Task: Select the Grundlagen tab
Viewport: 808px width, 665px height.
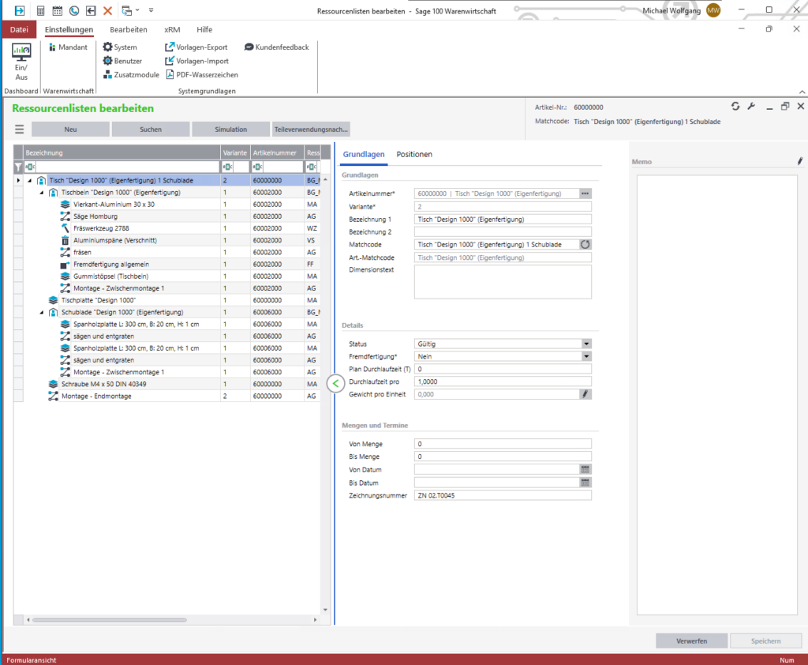Action: click(x=363, y=154)
